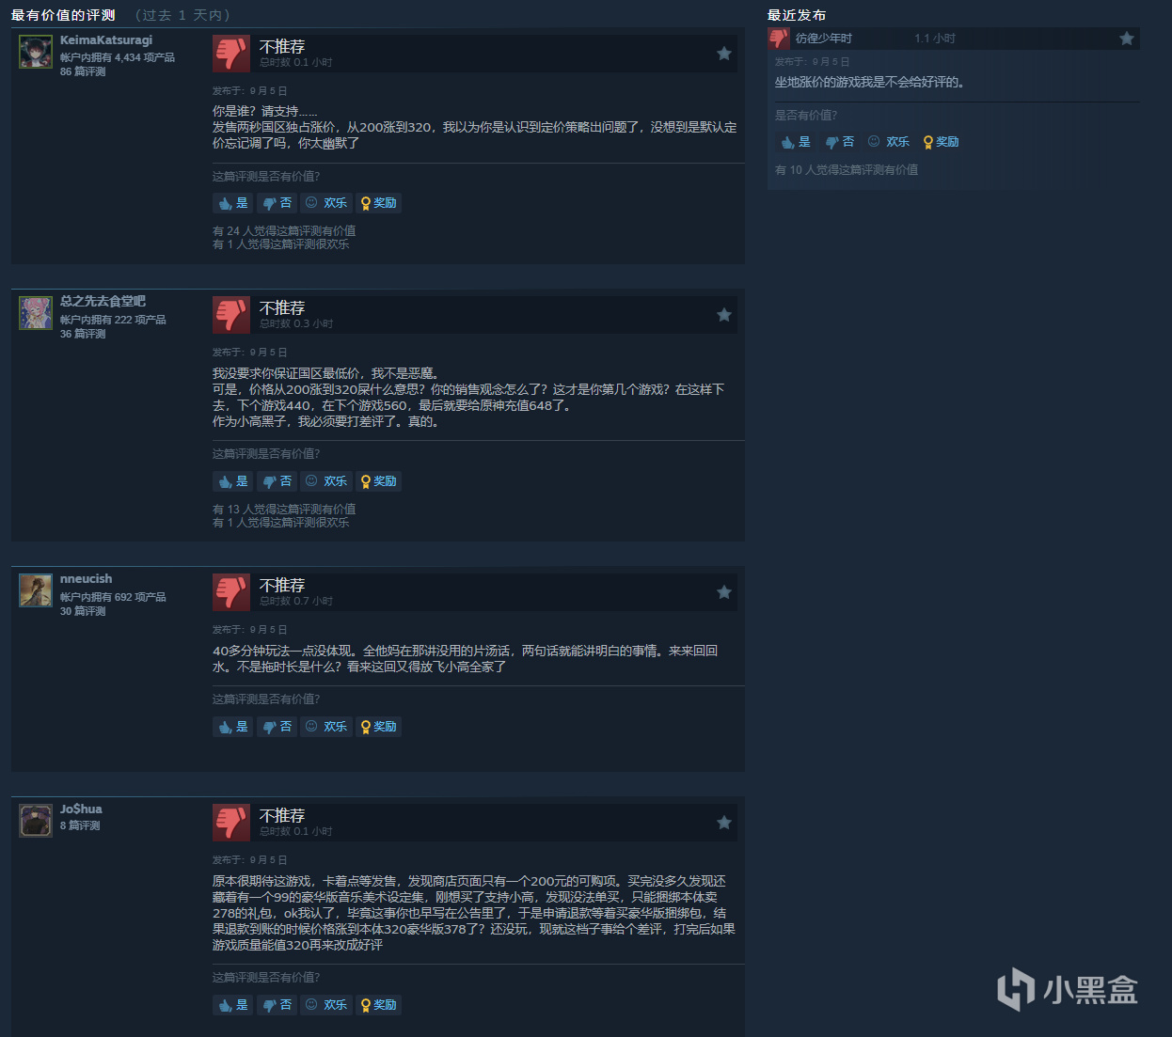Click KeimaKatsuragi's avatar thumbnail
Viewport: 1172px width, 1037px height.
pyautogui.click(x=36, y=52)
